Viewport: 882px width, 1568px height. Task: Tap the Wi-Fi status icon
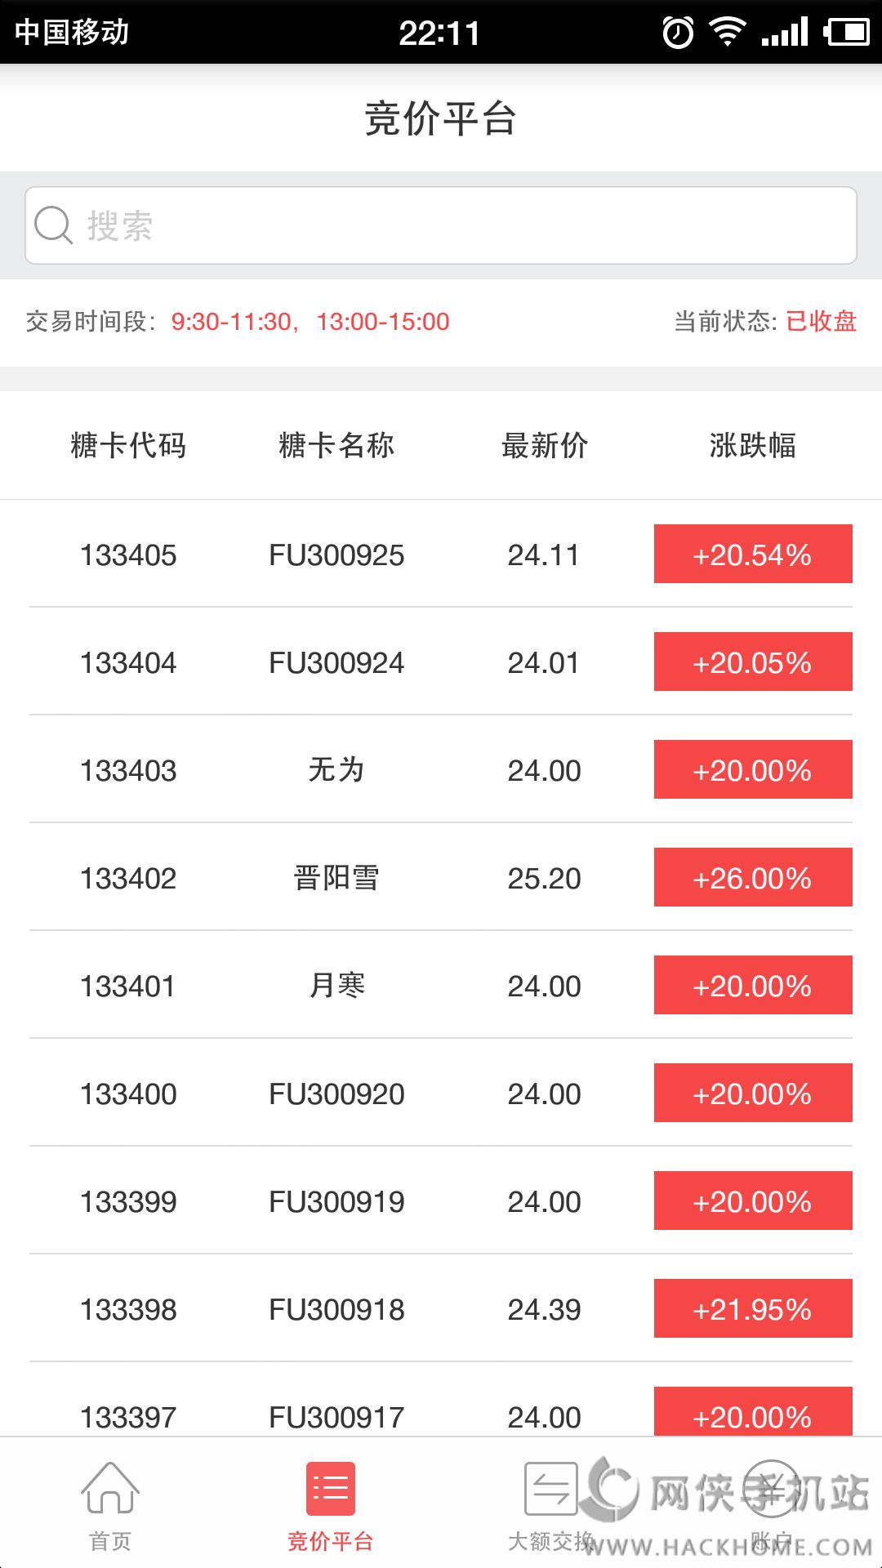(x=727, y=33)
